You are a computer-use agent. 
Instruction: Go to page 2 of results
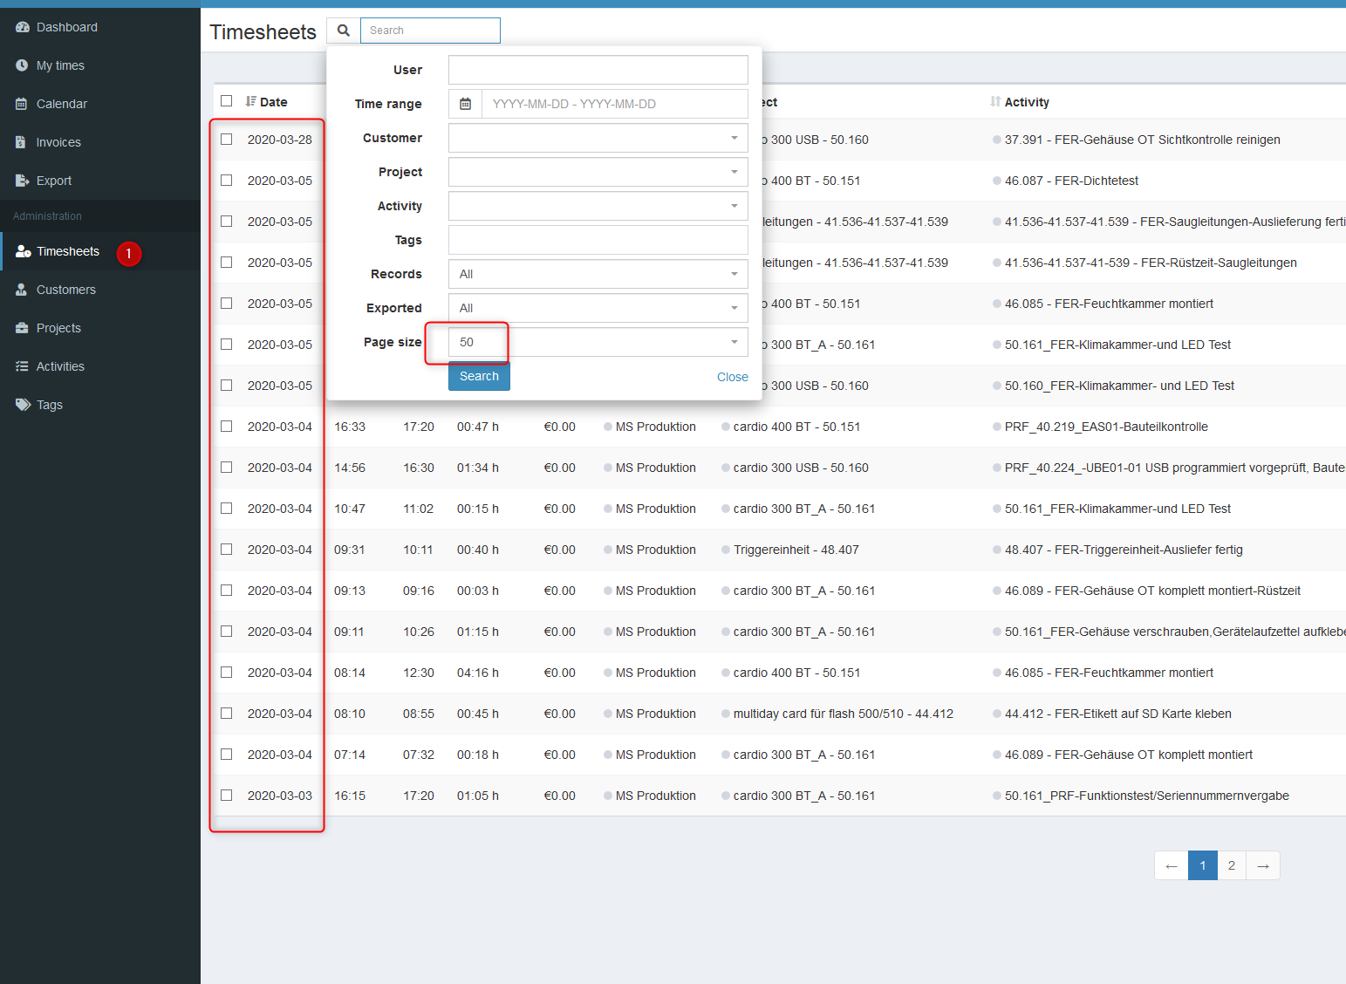[x=1232, y=864]
